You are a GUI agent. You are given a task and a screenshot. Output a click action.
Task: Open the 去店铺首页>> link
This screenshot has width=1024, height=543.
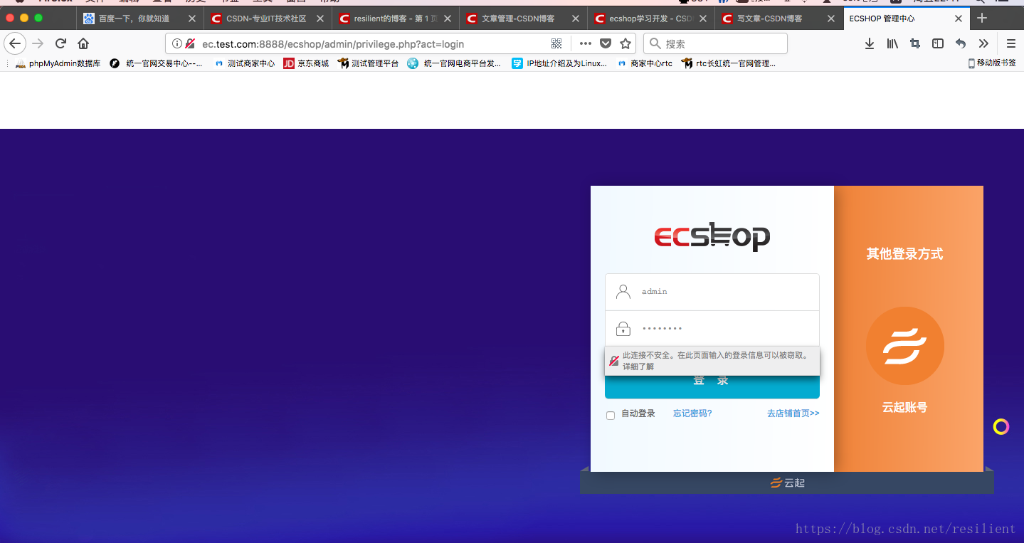pos(793,413)
